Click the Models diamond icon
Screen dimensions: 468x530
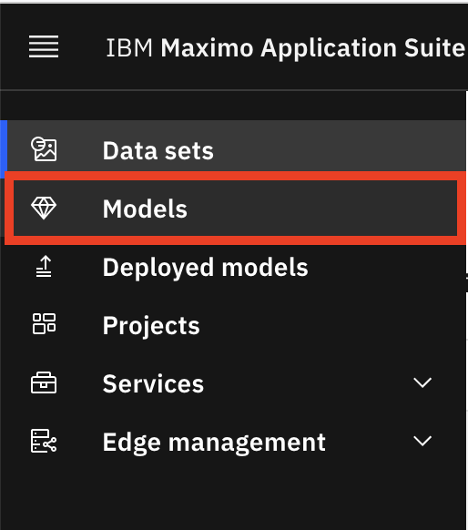pyautogui.click(x=44, y=208)
